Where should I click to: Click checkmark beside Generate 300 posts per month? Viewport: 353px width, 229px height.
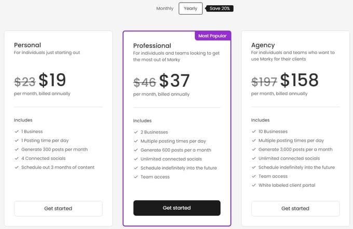(16, 150)
